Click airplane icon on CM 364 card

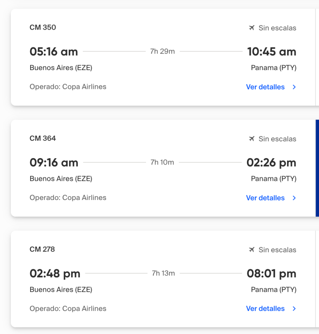tap(252, 139)
